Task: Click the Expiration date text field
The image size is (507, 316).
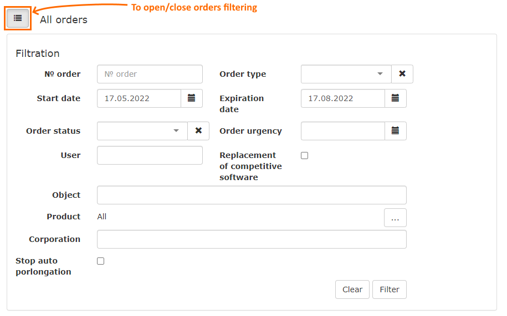Action: (x=343, y=98)
